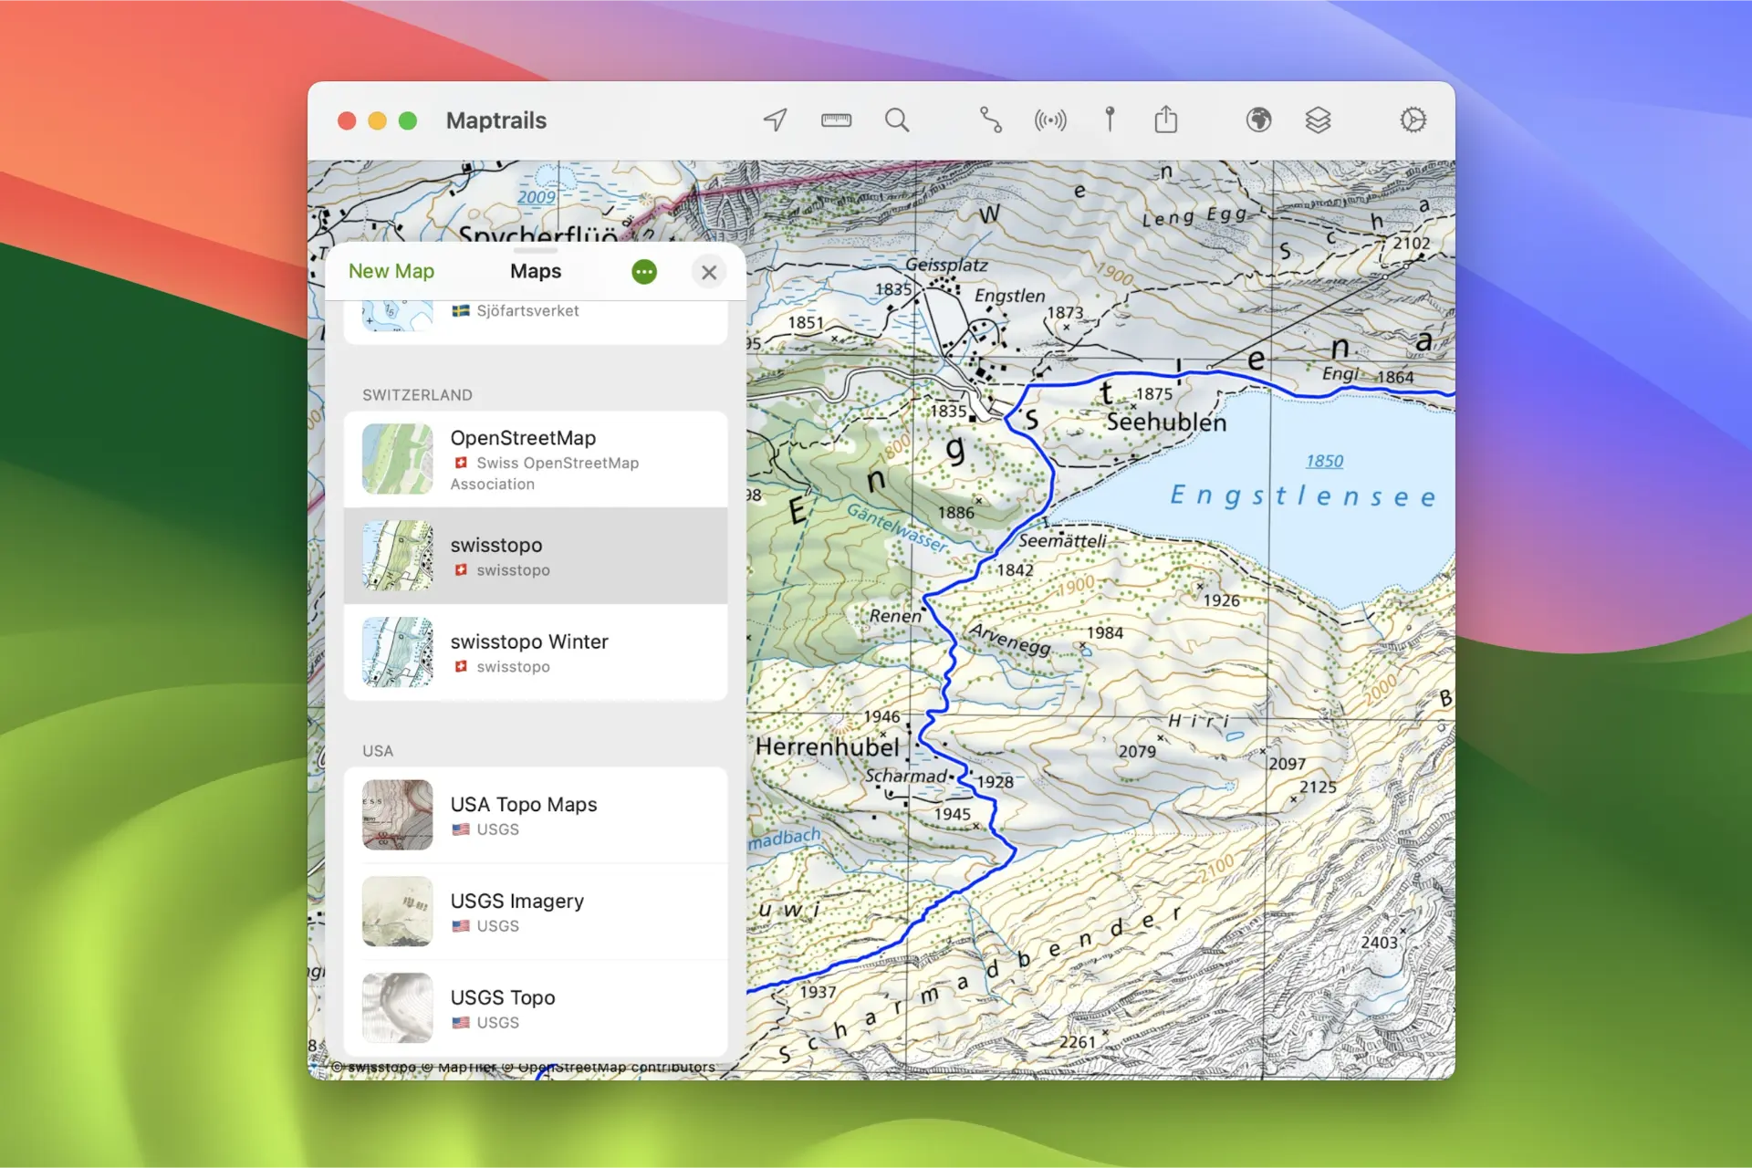Select the ruler measure tool
Screen dimensions: 1752x1168
tap(836, 120)
